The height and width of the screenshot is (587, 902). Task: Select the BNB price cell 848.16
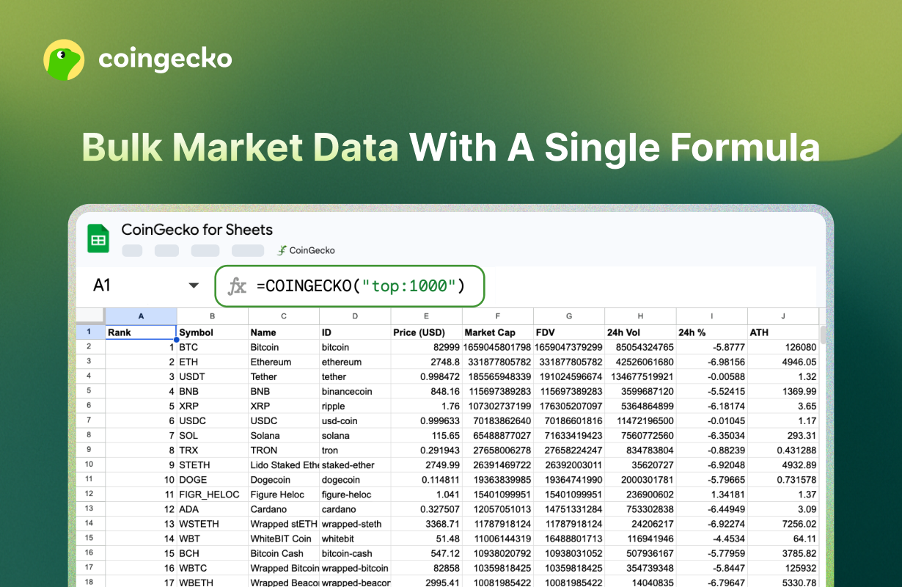point(426,391)
